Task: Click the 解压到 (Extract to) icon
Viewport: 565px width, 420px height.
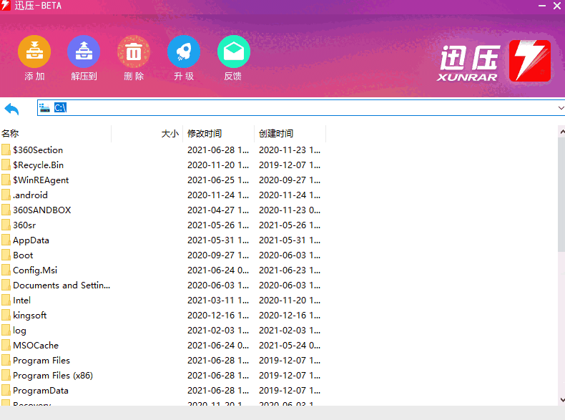Action: pyautogui.click(x=84, y=52)
